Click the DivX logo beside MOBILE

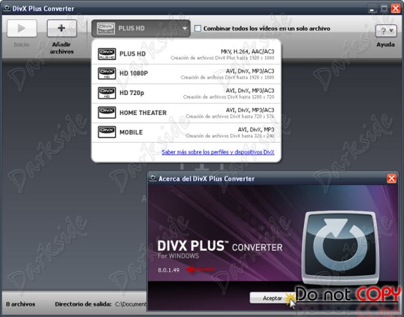[106, 132]
